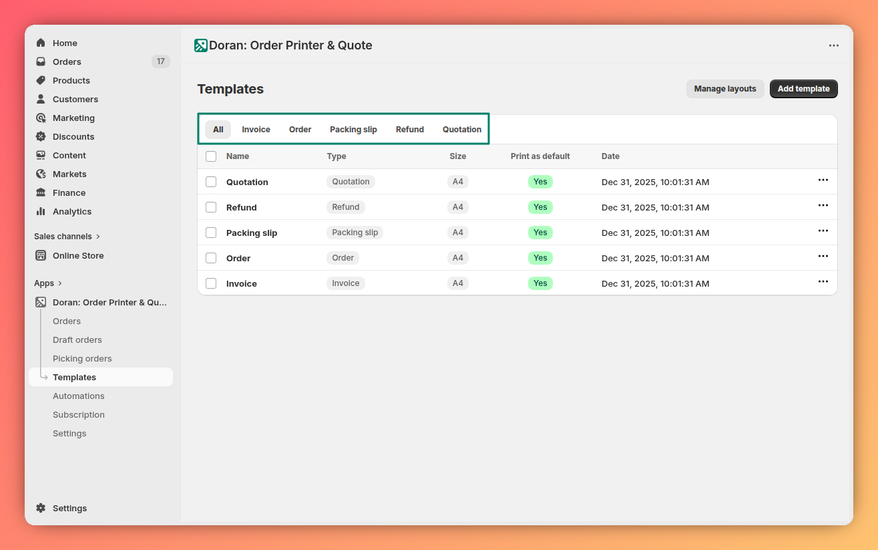Image resolution: width=878 pixels, height=550 pixels.
Task: Open the three-dot menu for Order row
Action: (823, 257)
